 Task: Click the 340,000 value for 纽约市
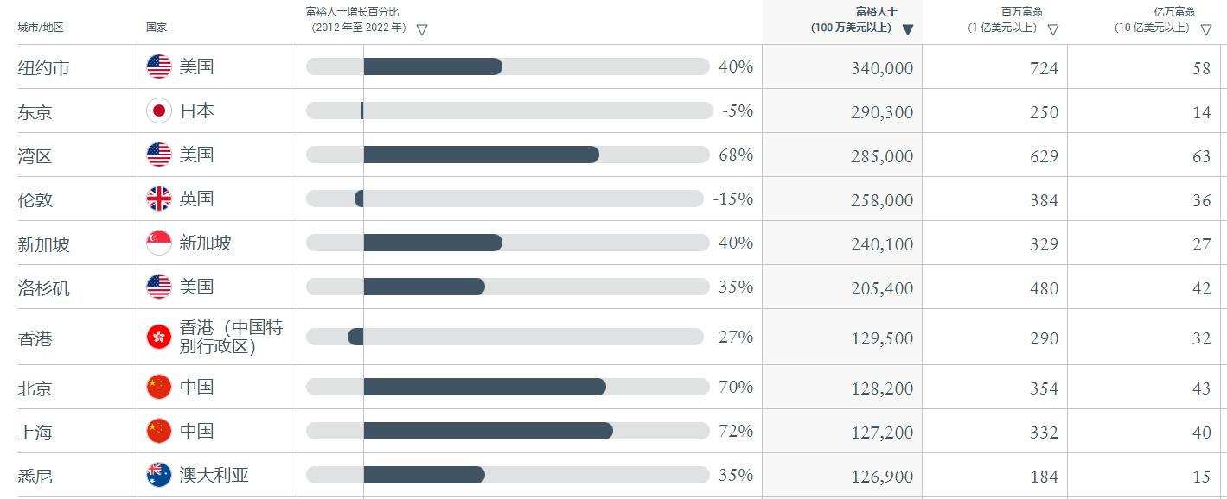click(881, 68)
